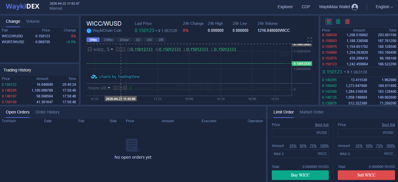The height and width of the screenshot is (182, 398).
Task: Remove the Volume indicator with its X icon
Action: tap(125, 87)
